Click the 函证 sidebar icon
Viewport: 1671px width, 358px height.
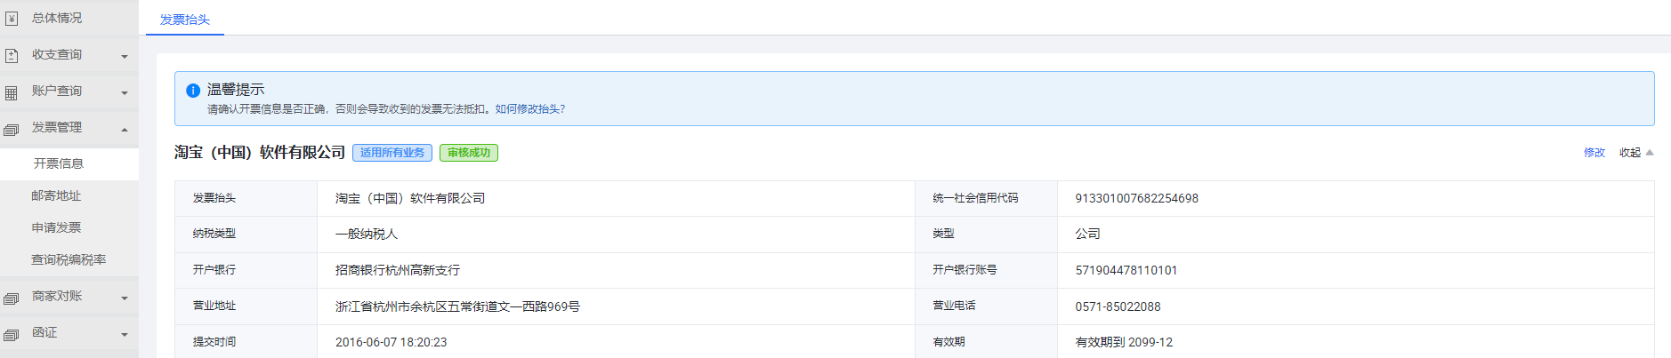tap(12, 335)
